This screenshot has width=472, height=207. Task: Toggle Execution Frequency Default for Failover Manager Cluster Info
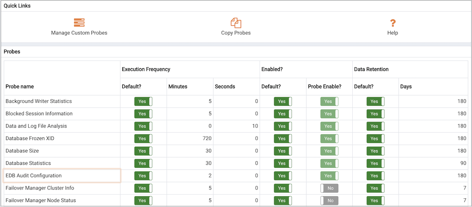point(143,188)
